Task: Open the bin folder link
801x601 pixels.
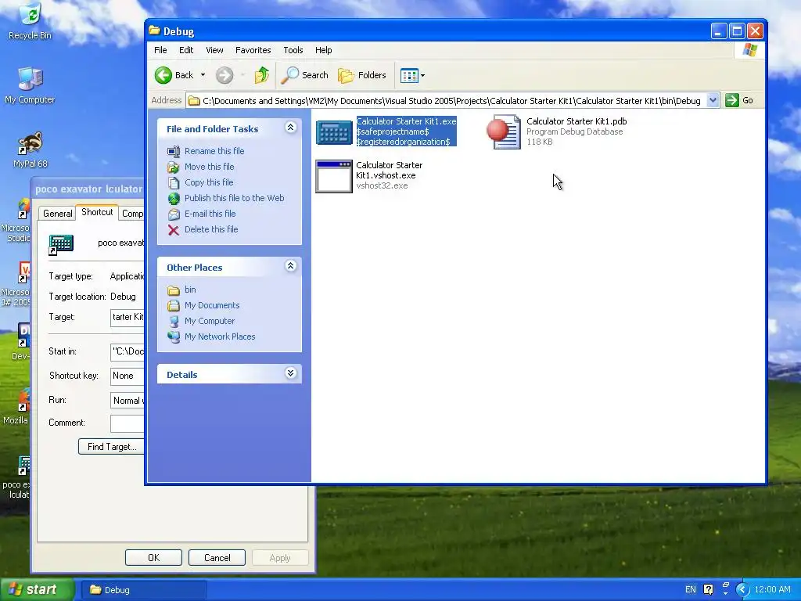Action: (190, 290)
